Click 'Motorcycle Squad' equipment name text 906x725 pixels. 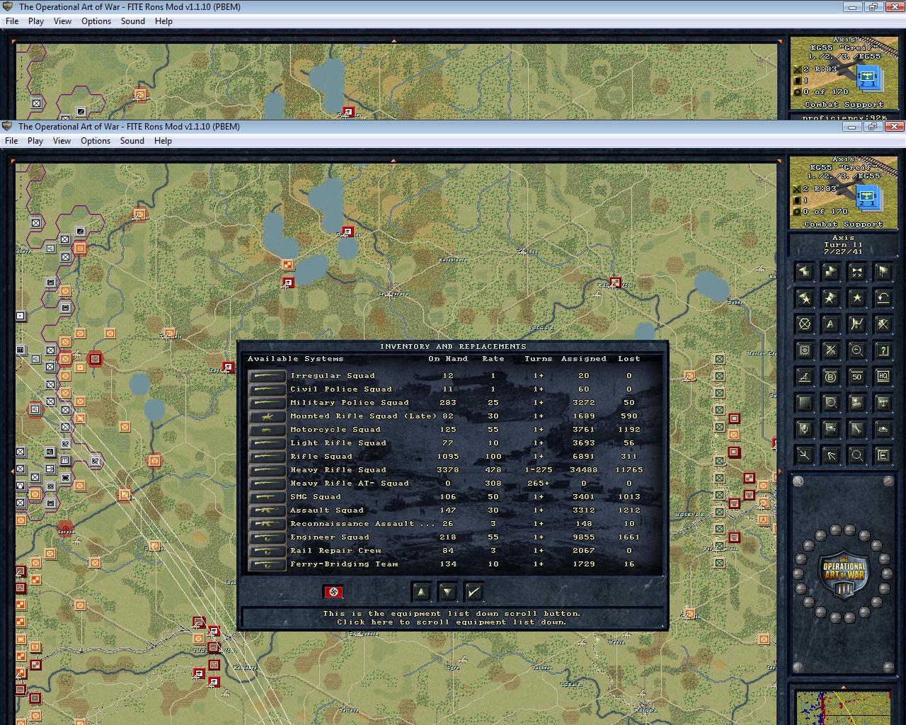click(x=336, y=430)
